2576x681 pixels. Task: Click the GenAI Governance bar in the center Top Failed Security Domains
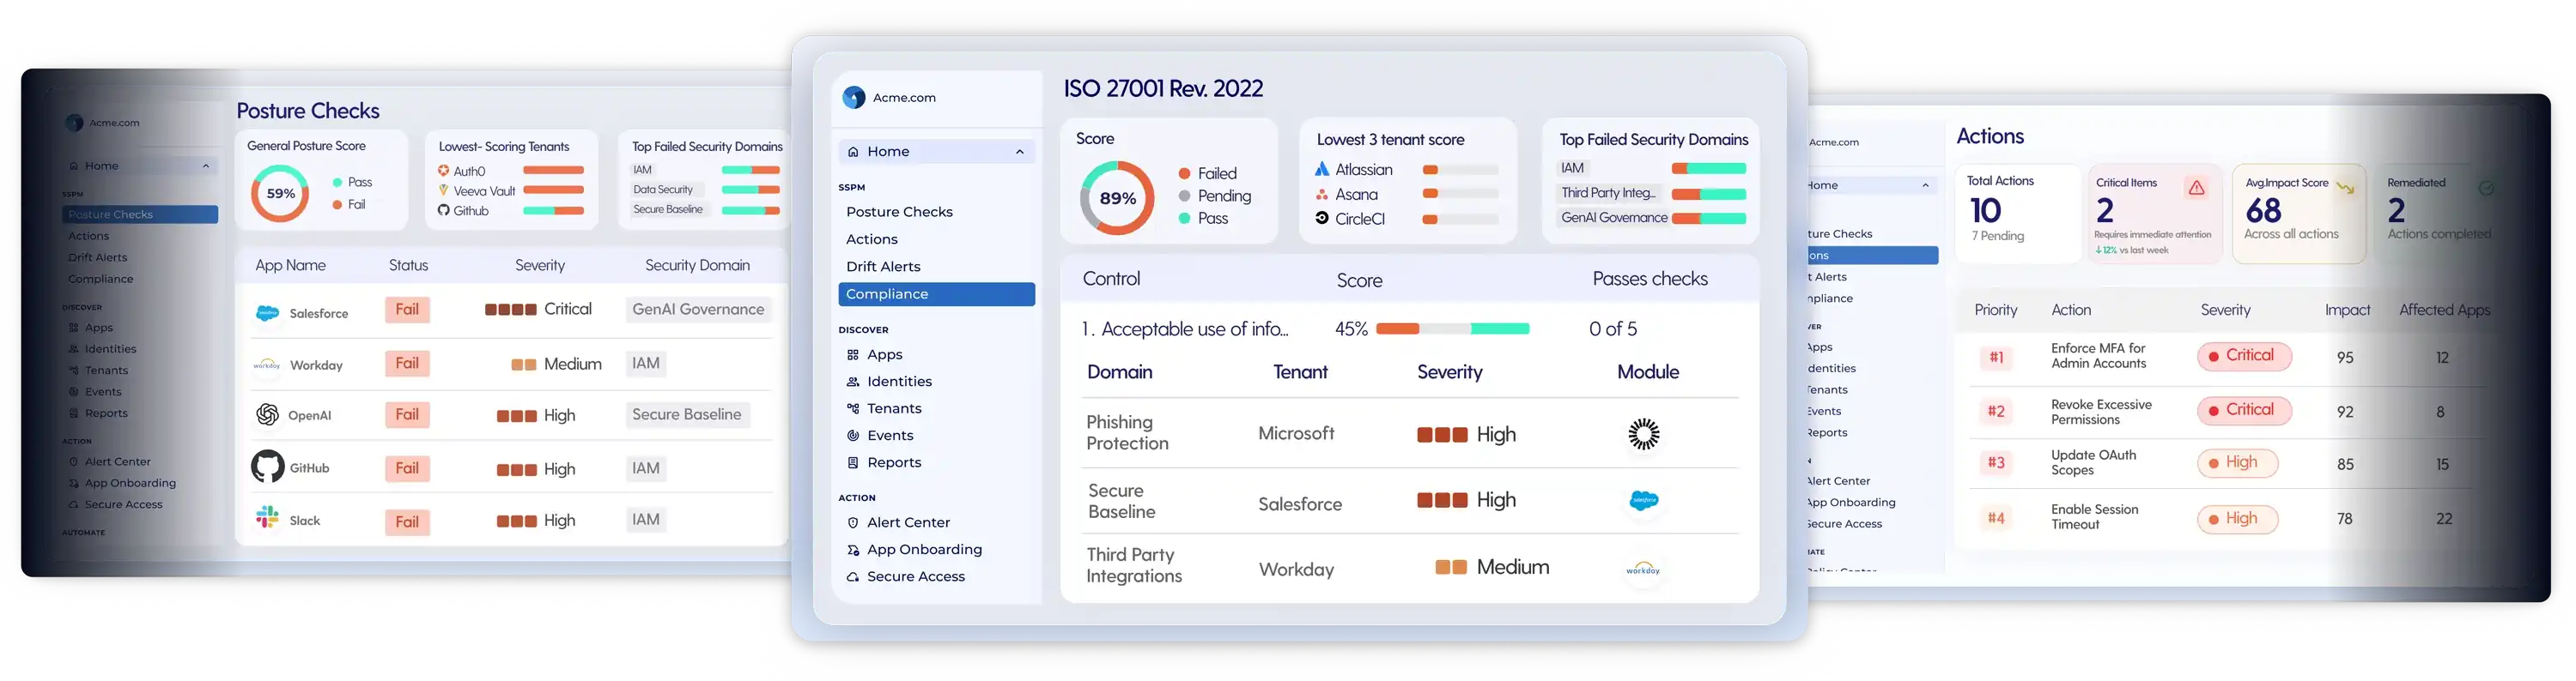coord(1708,218)
